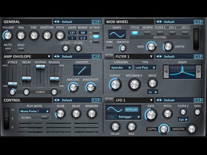
Task: Open the LFO 1 section dropdown
Action: click(151, 100)
